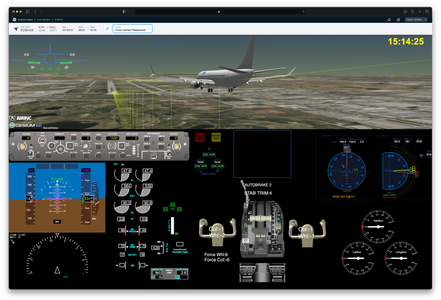Go to Event Review in the breadcrumb

pyautogui.click(x=43, y=19)
